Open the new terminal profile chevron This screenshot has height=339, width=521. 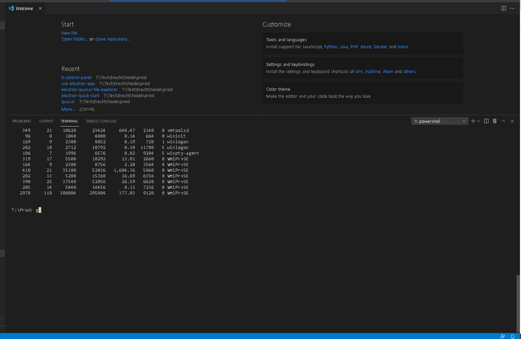(478, 121)
